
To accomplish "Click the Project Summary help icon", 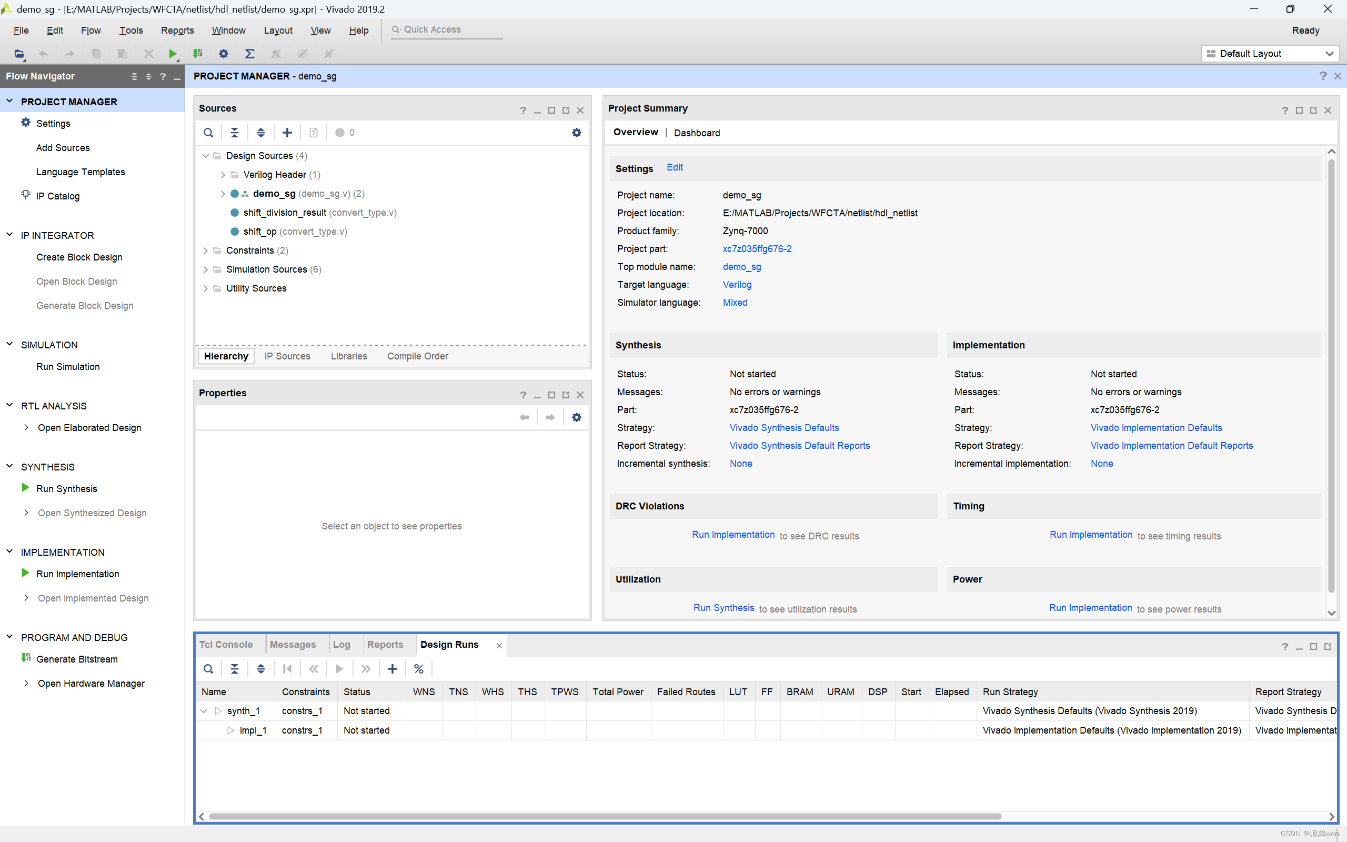I will (x=1285, y=111).
